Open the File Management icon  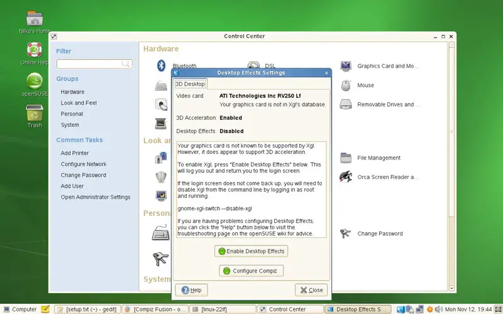346,158
